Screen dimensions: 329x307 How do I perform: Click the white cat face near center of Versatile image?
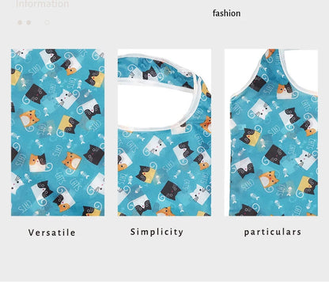click(64, 98)
